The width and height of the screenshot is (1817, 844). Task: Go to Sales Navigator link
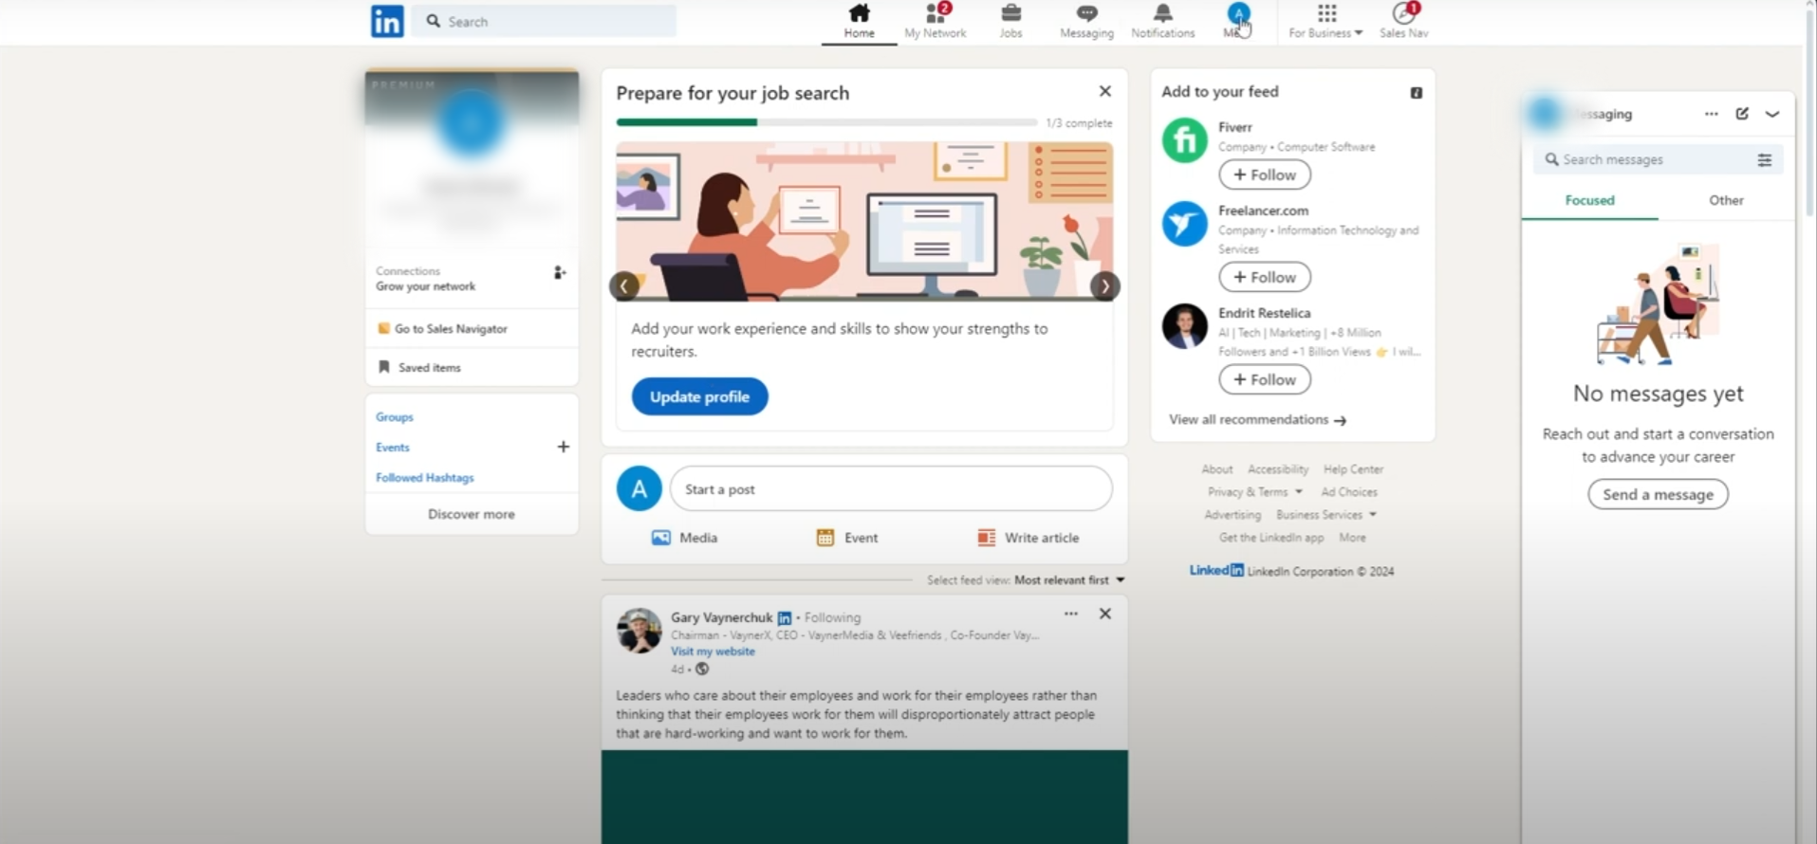point(442,329)
